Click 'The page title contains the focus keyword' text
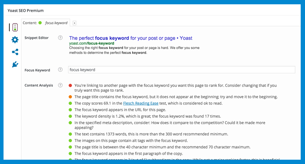 tap(176, 97)
